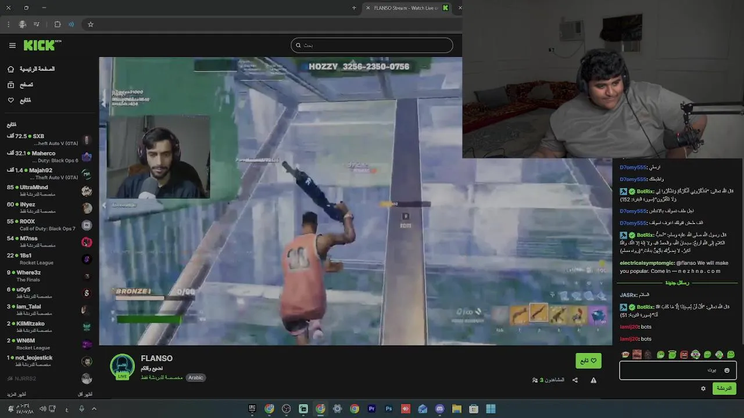Open the FLANSO live channel avatar
Image resolution: width=744 pixels, height=418 pixels.
click(122, 367)
